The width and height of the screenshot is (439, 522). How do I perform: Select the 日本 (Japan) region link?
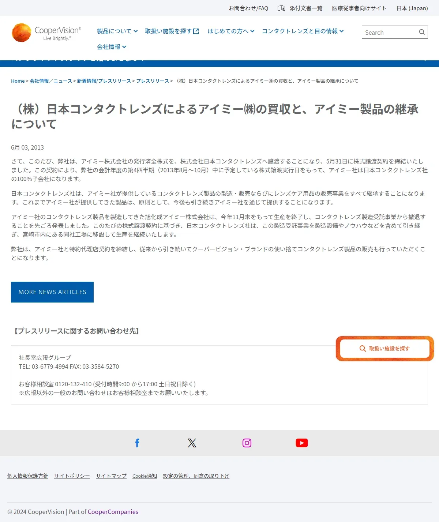tap(412, 8)
